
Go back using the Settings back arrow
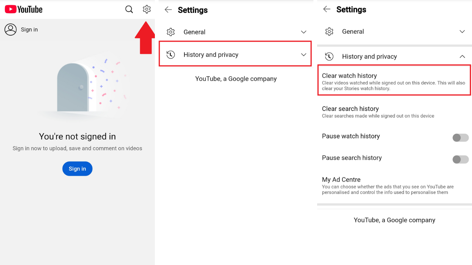tap(168, 10)
